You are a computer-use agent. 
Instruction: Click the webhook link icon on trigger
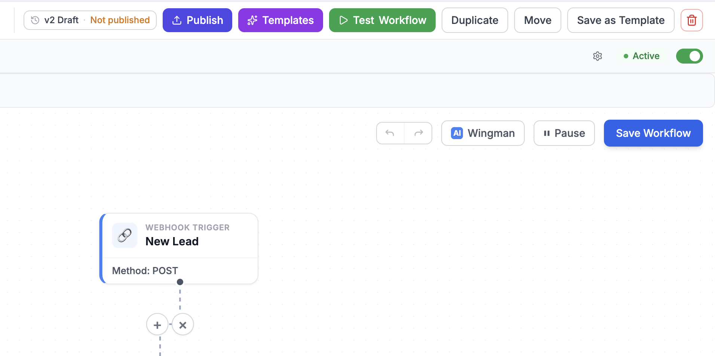125,235
